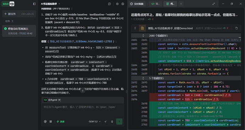Switch to the 实时跟随 tab
This screenshot has height=130, width=245.
[x=137, y=4]
